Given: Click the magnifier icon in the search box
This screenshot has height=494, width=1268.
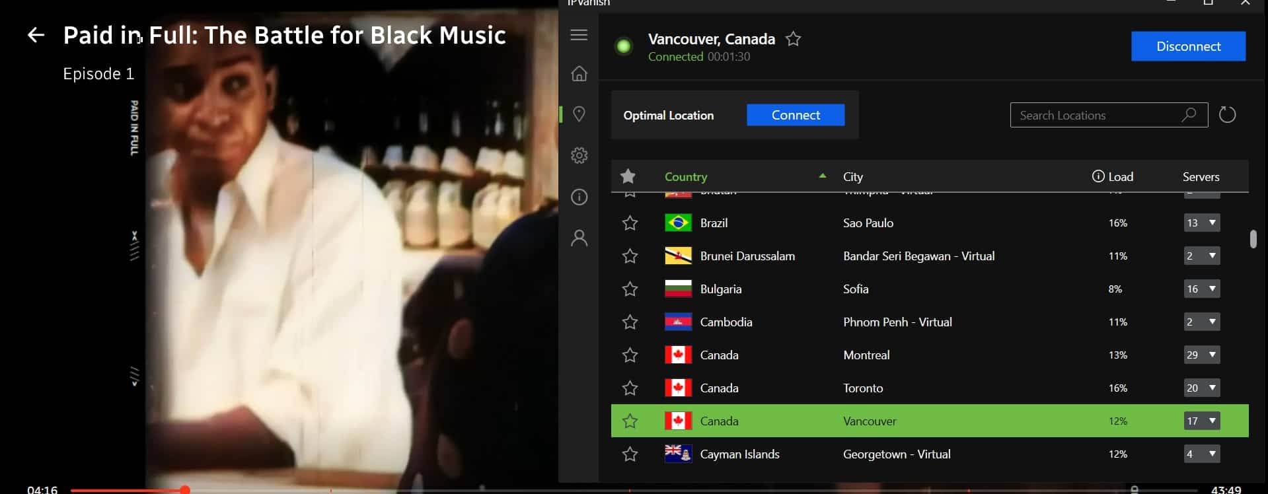Looking at the screenshot, I should click(x=1189, y=114).
